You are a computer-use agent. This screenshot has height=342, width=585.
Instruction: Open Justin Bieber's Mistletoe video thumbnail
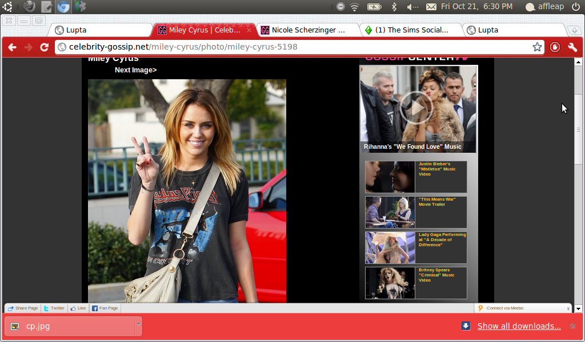(390, 177)
